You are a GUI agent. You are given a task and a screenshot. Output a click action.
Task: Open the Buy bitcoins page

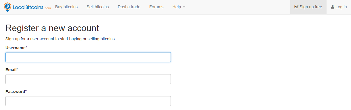(x=66, y=7)
